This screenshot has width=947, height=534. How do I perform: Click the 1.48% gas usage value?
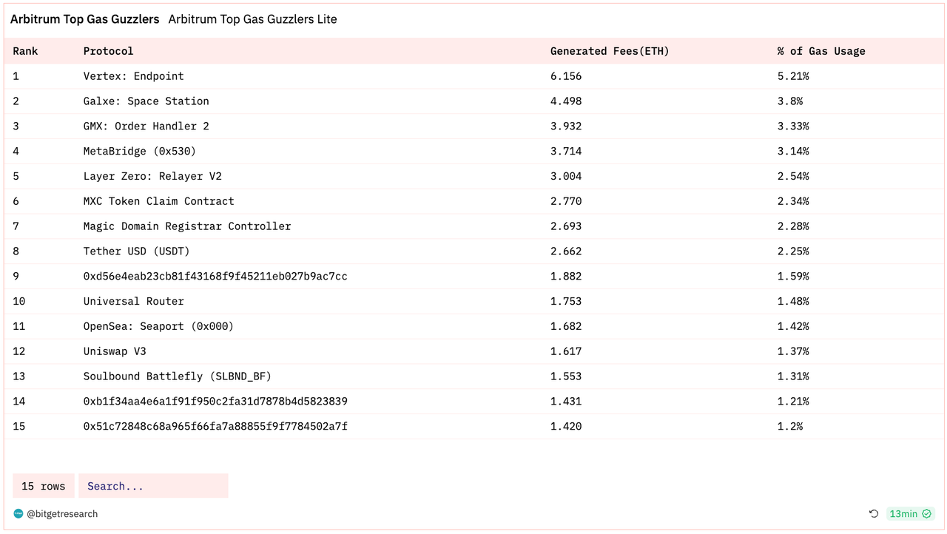(x=793, y=301)
